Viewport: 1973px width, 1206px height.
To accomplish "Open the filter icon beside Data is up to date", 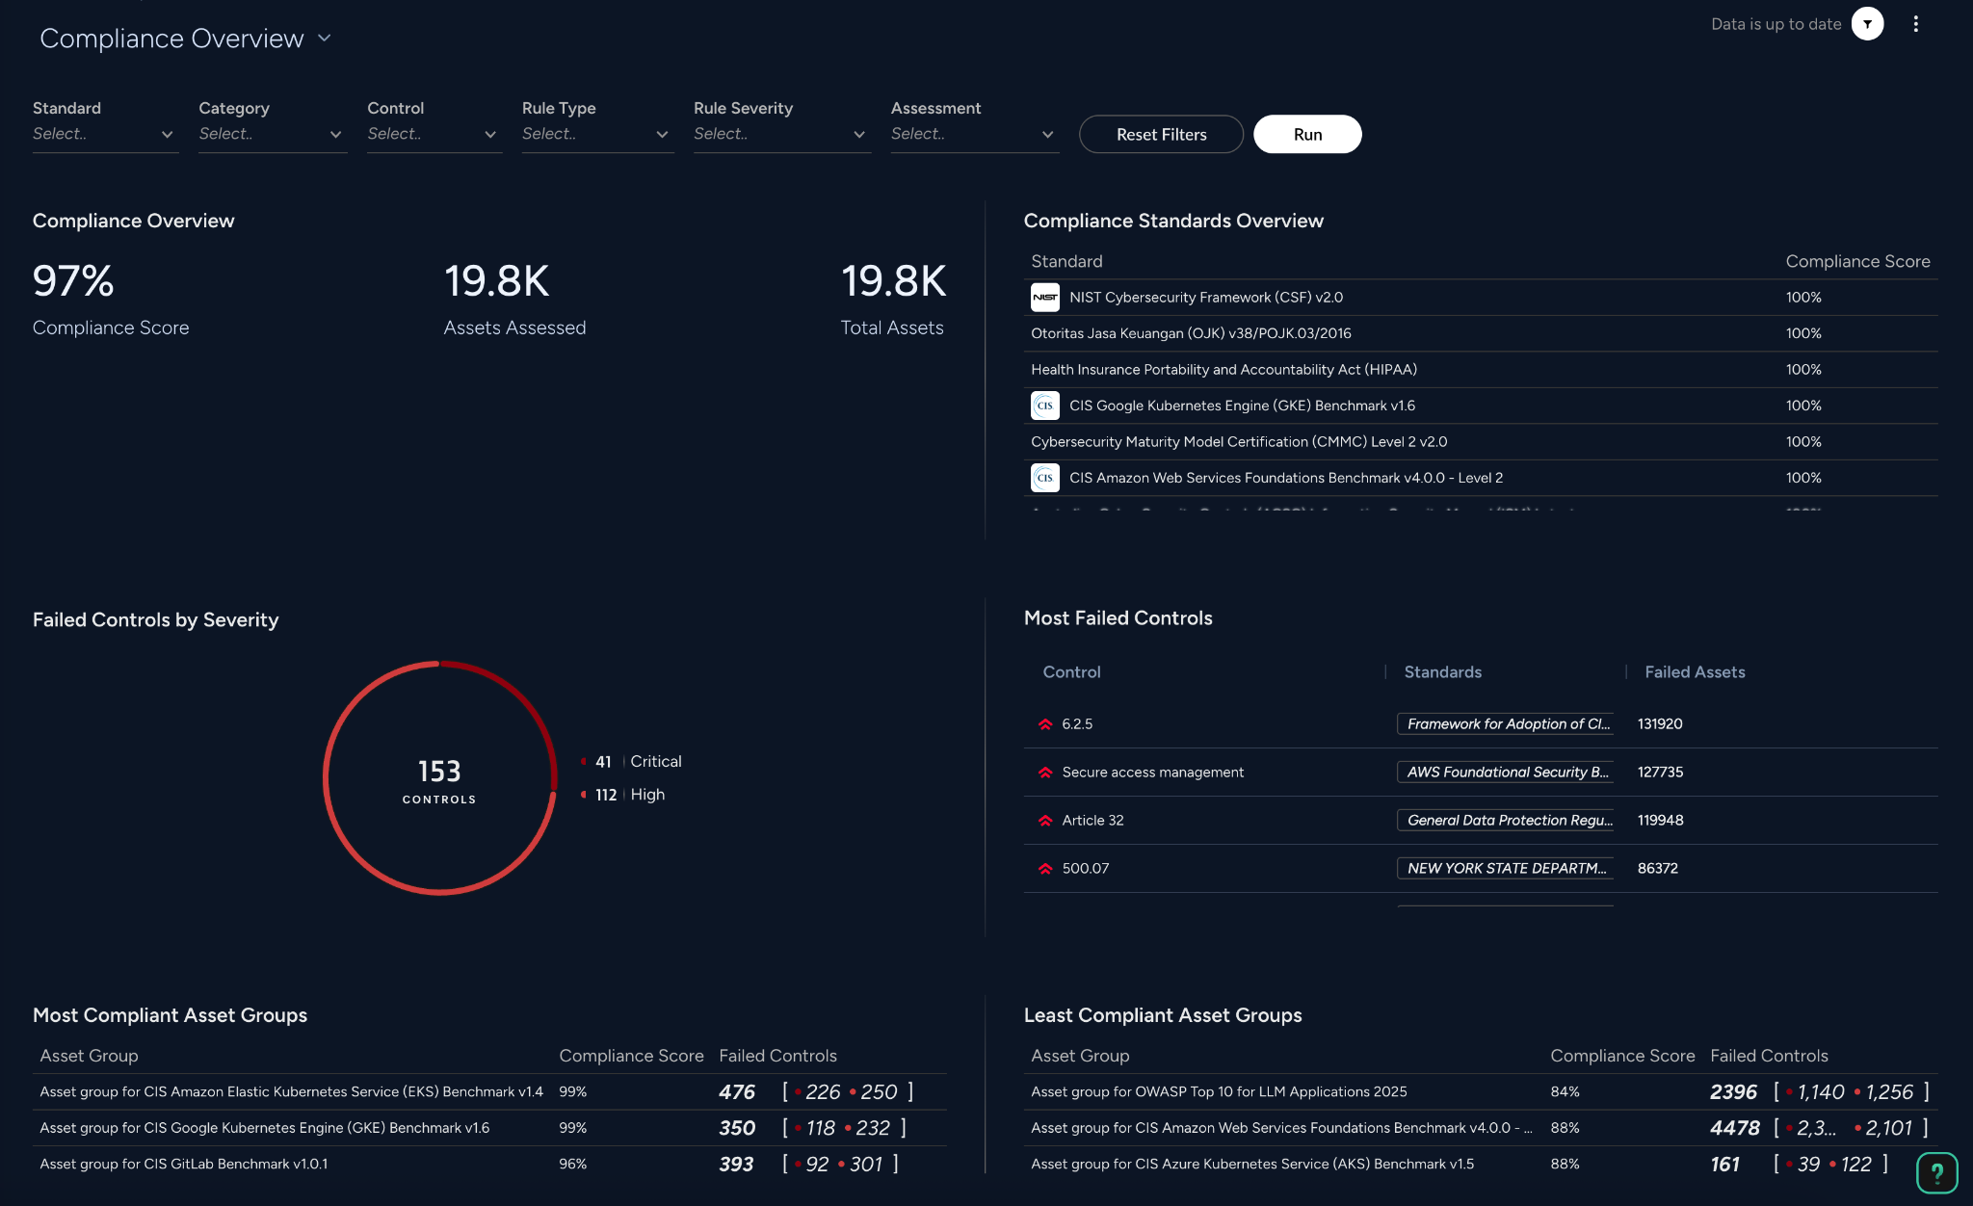I will coord(1867,24).
